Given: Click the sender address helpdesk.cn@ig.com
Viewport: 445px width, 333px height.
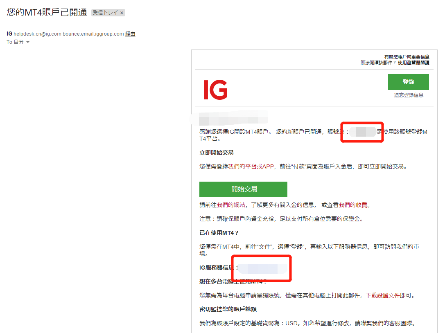Looking at the screenshot, I should pyautogui.click(x=38, y=34).
